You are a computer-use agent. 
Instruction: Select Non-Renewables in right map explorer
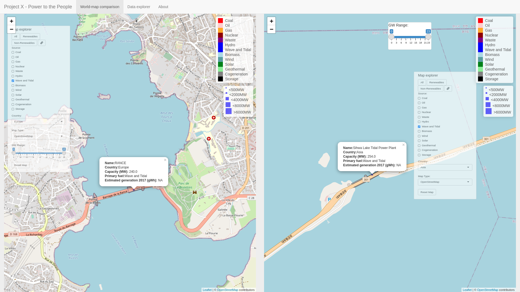coord(431,89)
